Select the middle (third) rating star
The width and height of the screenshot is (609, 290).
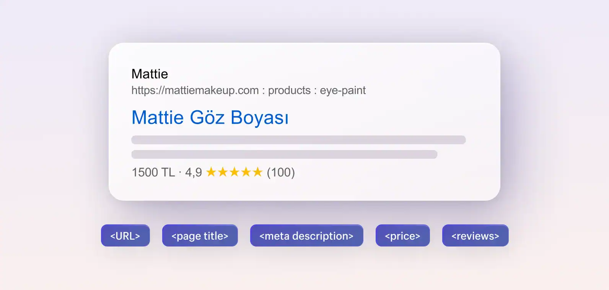click(x=234, y=172)
